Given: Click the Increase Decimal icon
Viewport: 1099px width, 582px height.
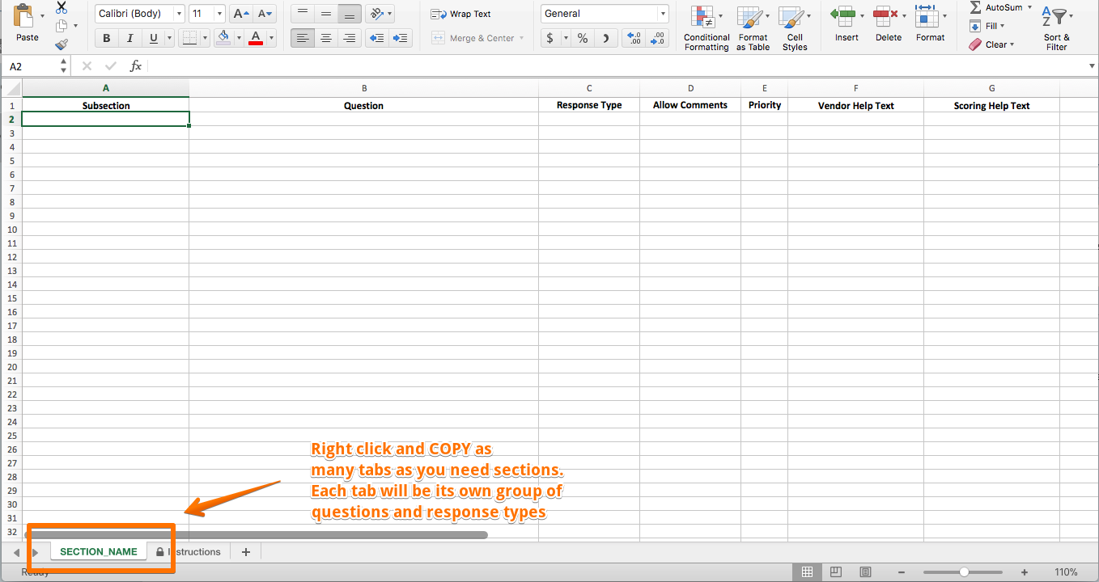Looking at the screenshot, I should point(634,38).
